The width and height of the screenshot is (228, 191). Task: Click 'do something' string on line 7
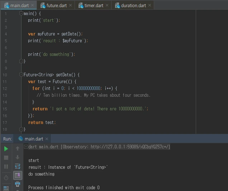tap(56, 54)
